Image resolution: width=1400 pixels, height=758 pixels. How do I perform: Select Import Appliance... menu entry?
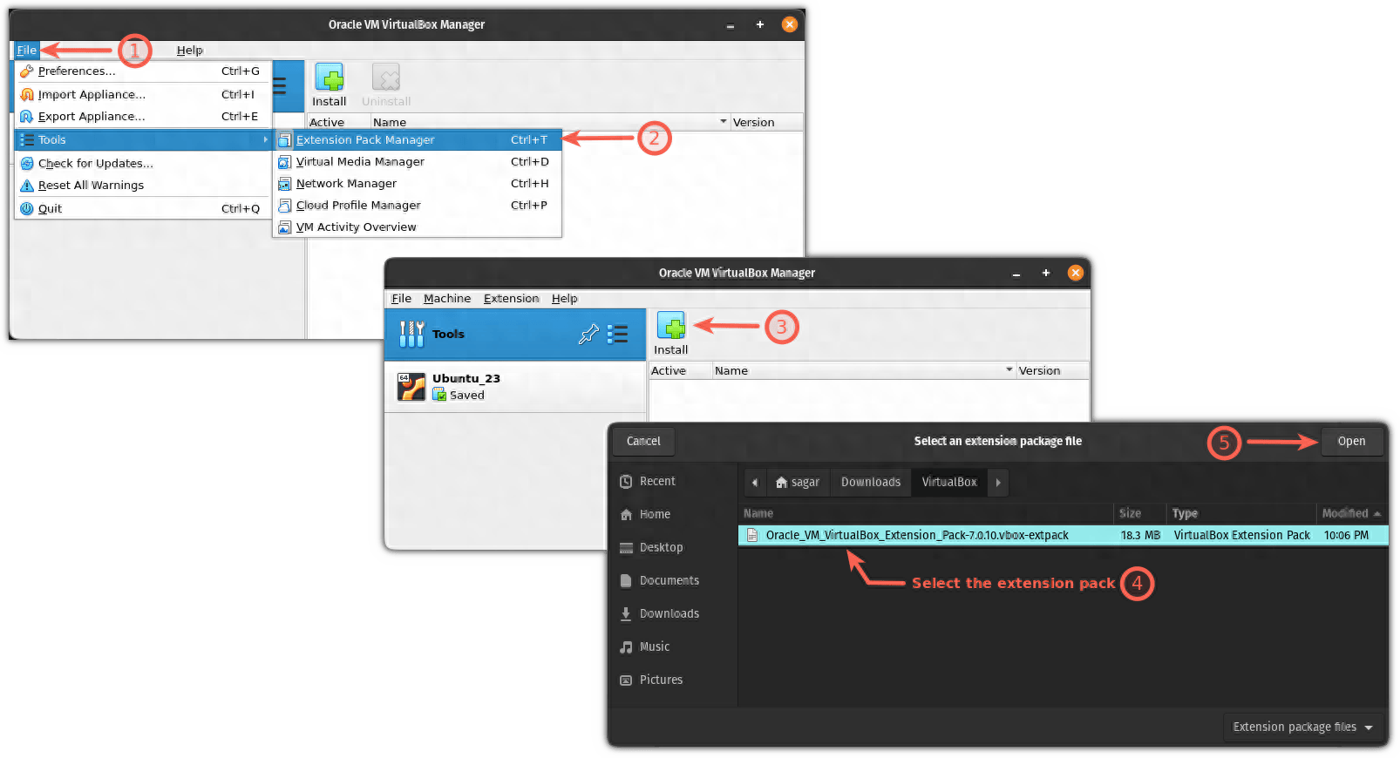[144, 94]
